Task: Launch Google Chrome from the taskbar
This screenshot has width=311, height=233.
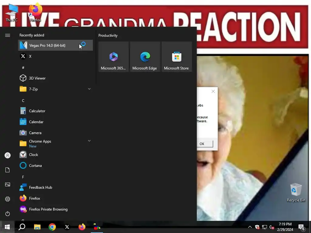Action: [x=52, y=227]
